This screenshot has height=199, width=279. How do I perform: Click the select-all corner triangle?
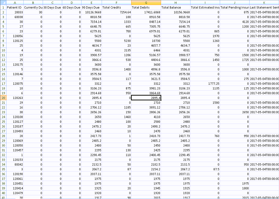(3, 2)
